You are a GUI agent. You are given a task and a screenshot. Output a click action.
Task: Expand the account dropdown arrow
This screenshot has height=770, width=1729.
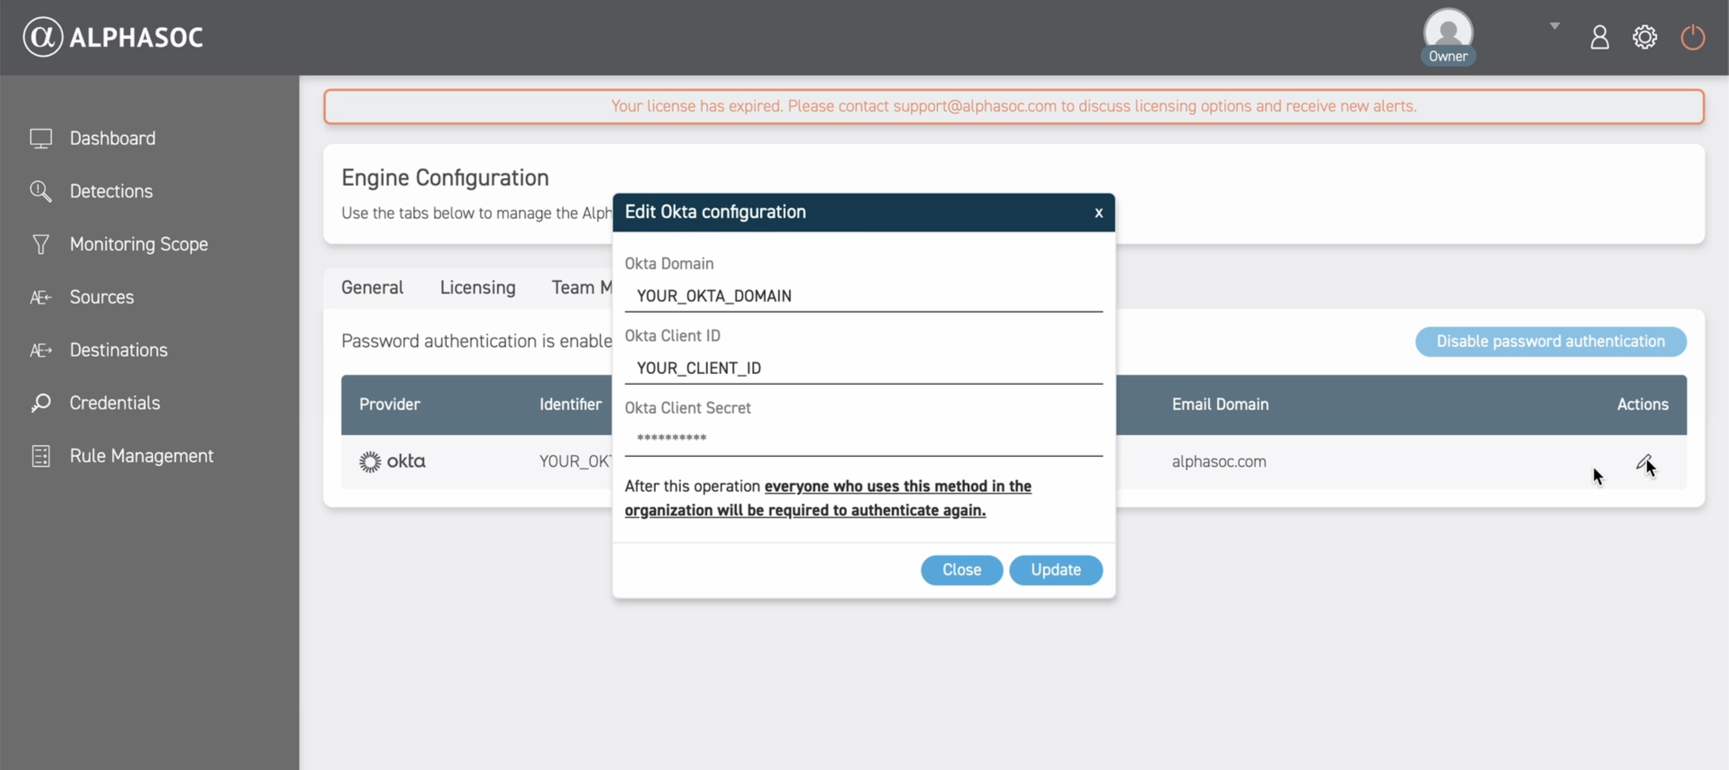pyautogui.click(x=1555, y=26)
